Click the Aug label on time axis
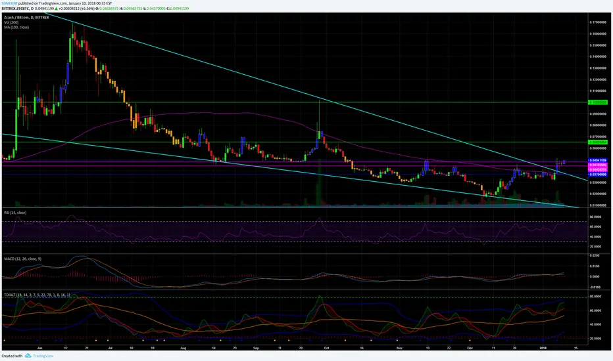The width and height of the screenshot is (613, 361). (x=183, y=348)
